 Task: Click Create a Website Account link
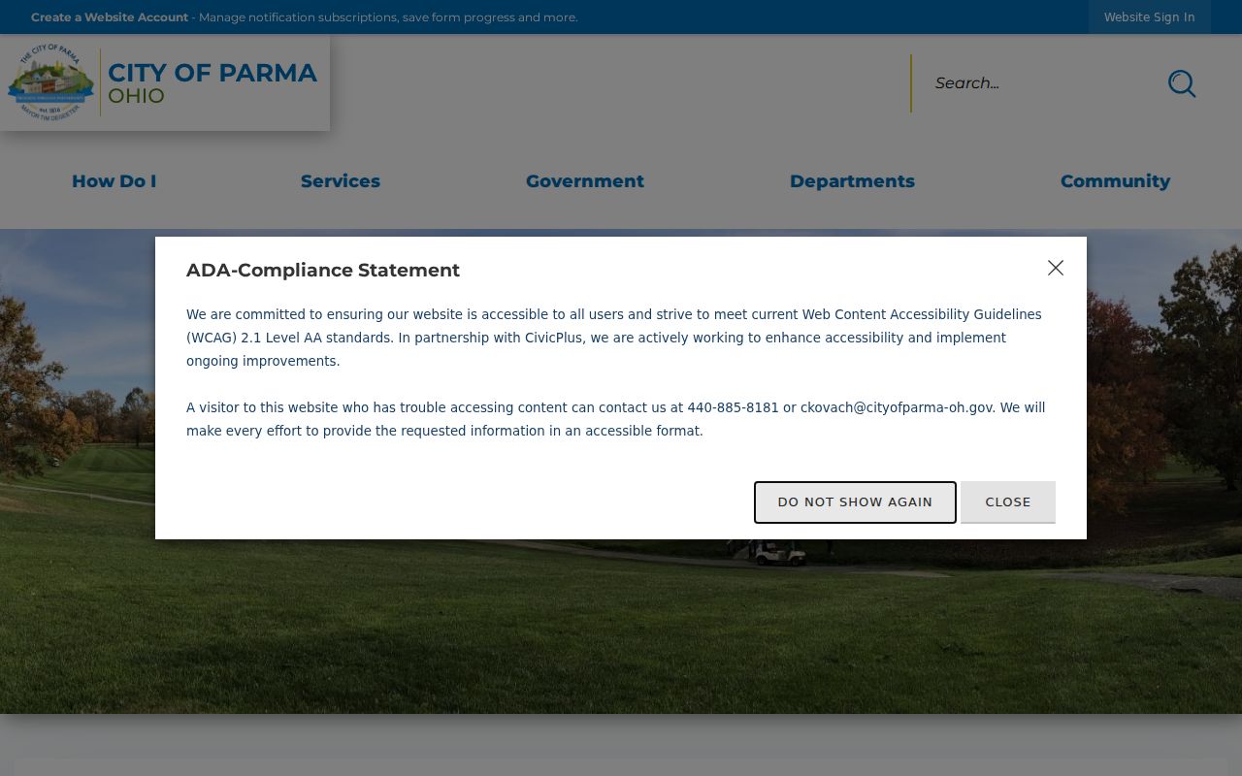(110, 17)
